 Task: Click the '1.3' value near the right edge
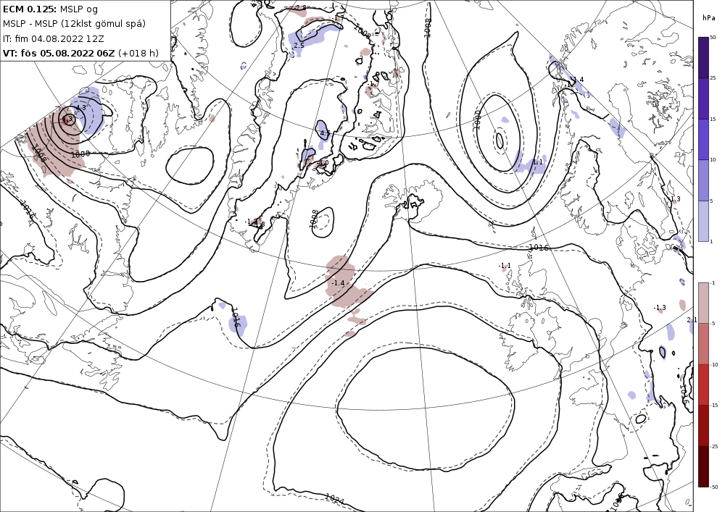click(x=676, y=199)
